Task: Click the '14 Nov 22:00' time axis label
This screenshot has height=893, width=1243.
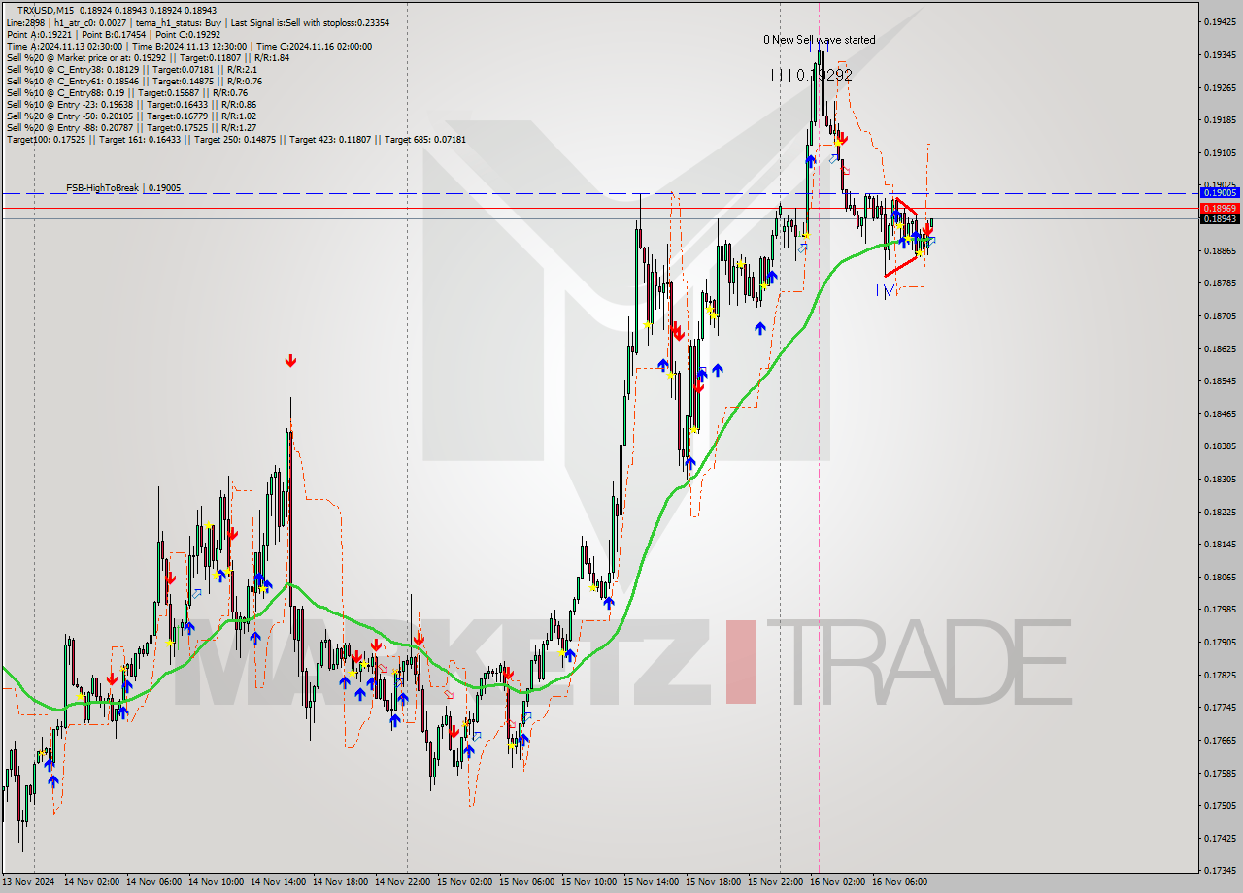Action: [x=402, y=882]
